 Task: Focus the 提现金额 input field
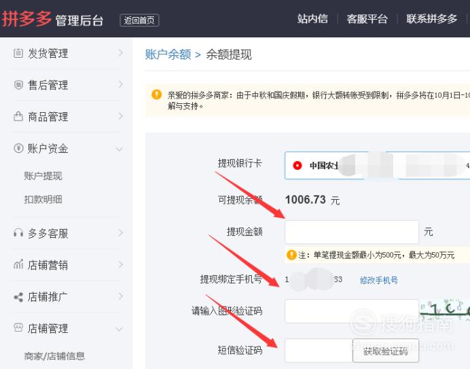click(x=352, y=232)
